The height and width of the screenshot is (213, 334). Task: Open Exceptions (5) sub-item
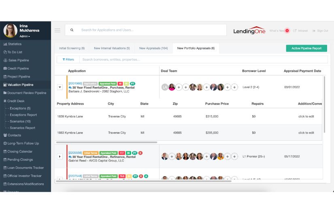(20, 108)
